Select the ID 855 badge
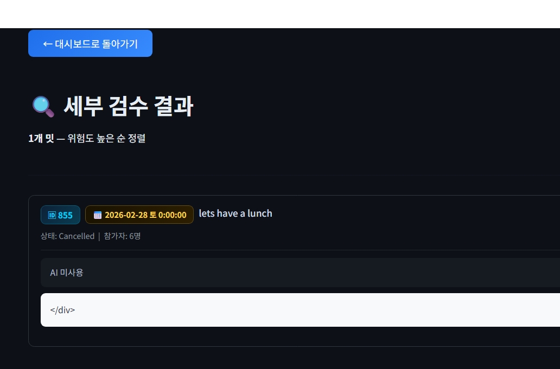The width and height of the screenshot is (560, 369). point(60,215)
